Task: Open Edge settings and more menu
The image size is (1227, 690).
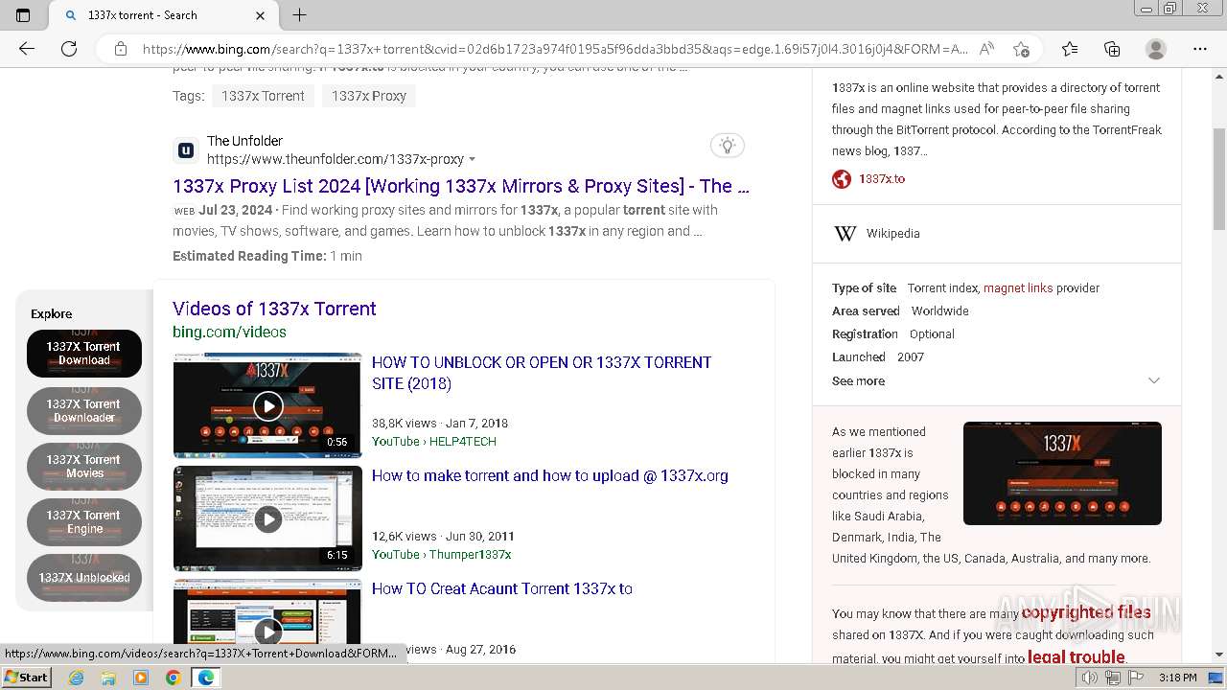Action: pyautogui.click(x=1200, y=49)
